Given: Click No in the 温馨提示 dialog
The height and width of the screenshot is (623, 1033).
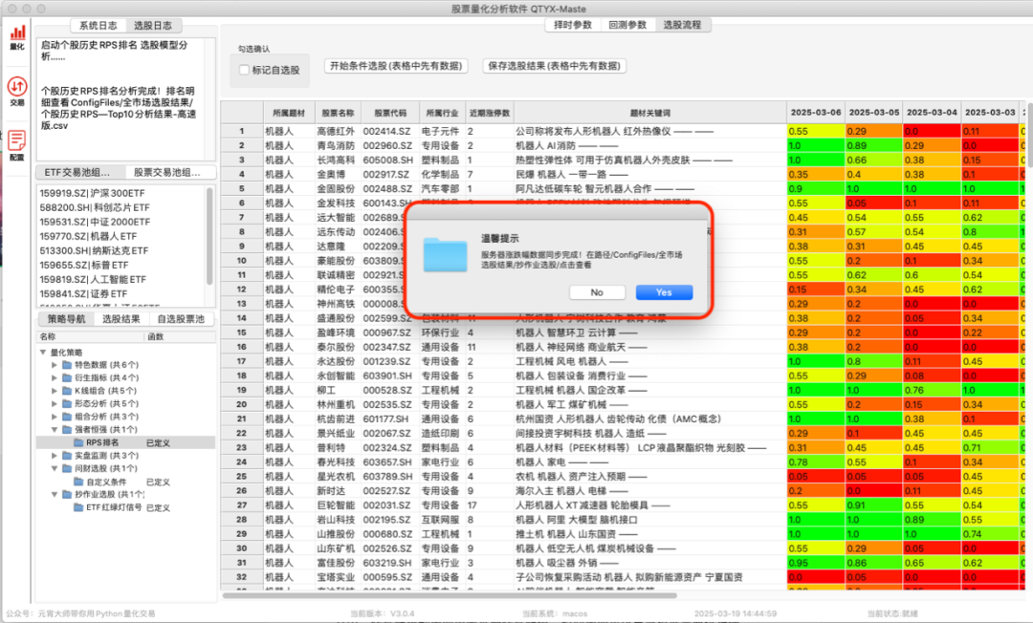Looking at the screenshot, I should [x=597, y=292].
